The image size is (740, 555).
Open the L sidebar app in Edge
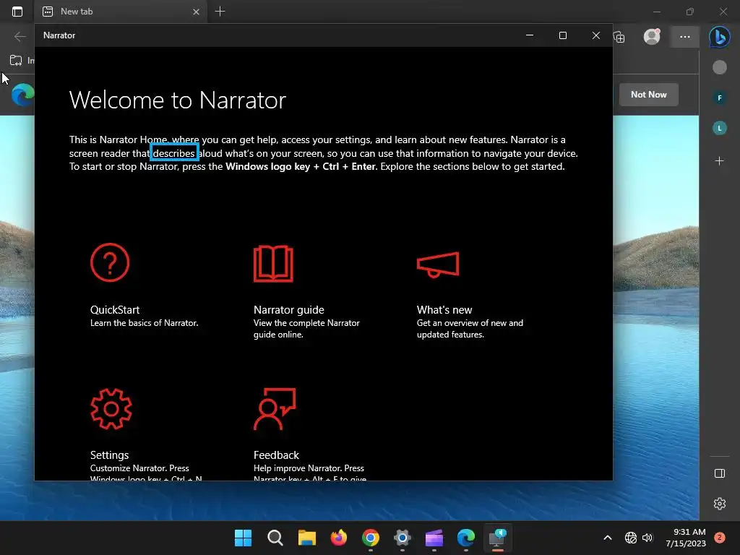719,128
